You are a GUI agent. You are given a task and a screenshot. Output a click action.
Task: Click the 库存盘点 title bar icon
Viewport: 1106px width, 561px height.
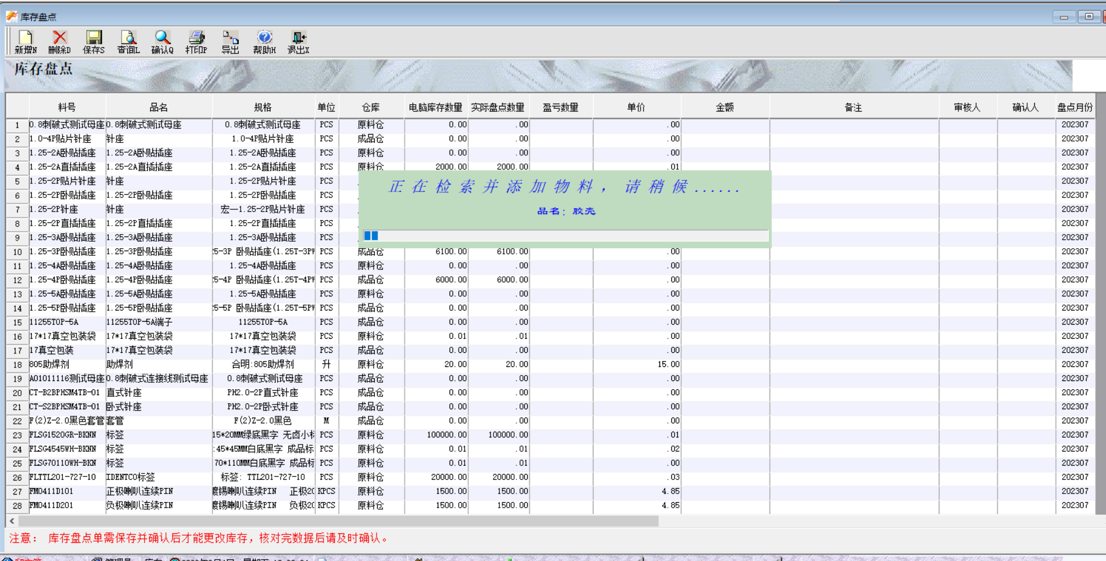[x=11, y=16]
